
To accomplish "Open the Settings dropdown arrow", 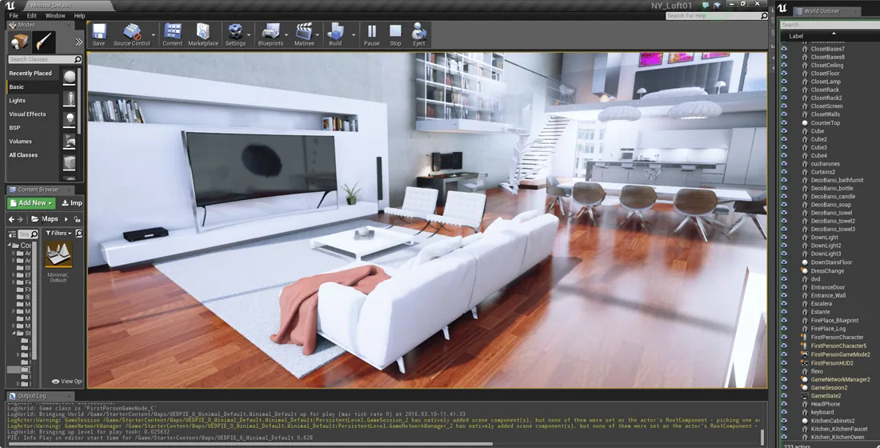I will point(249,35).
